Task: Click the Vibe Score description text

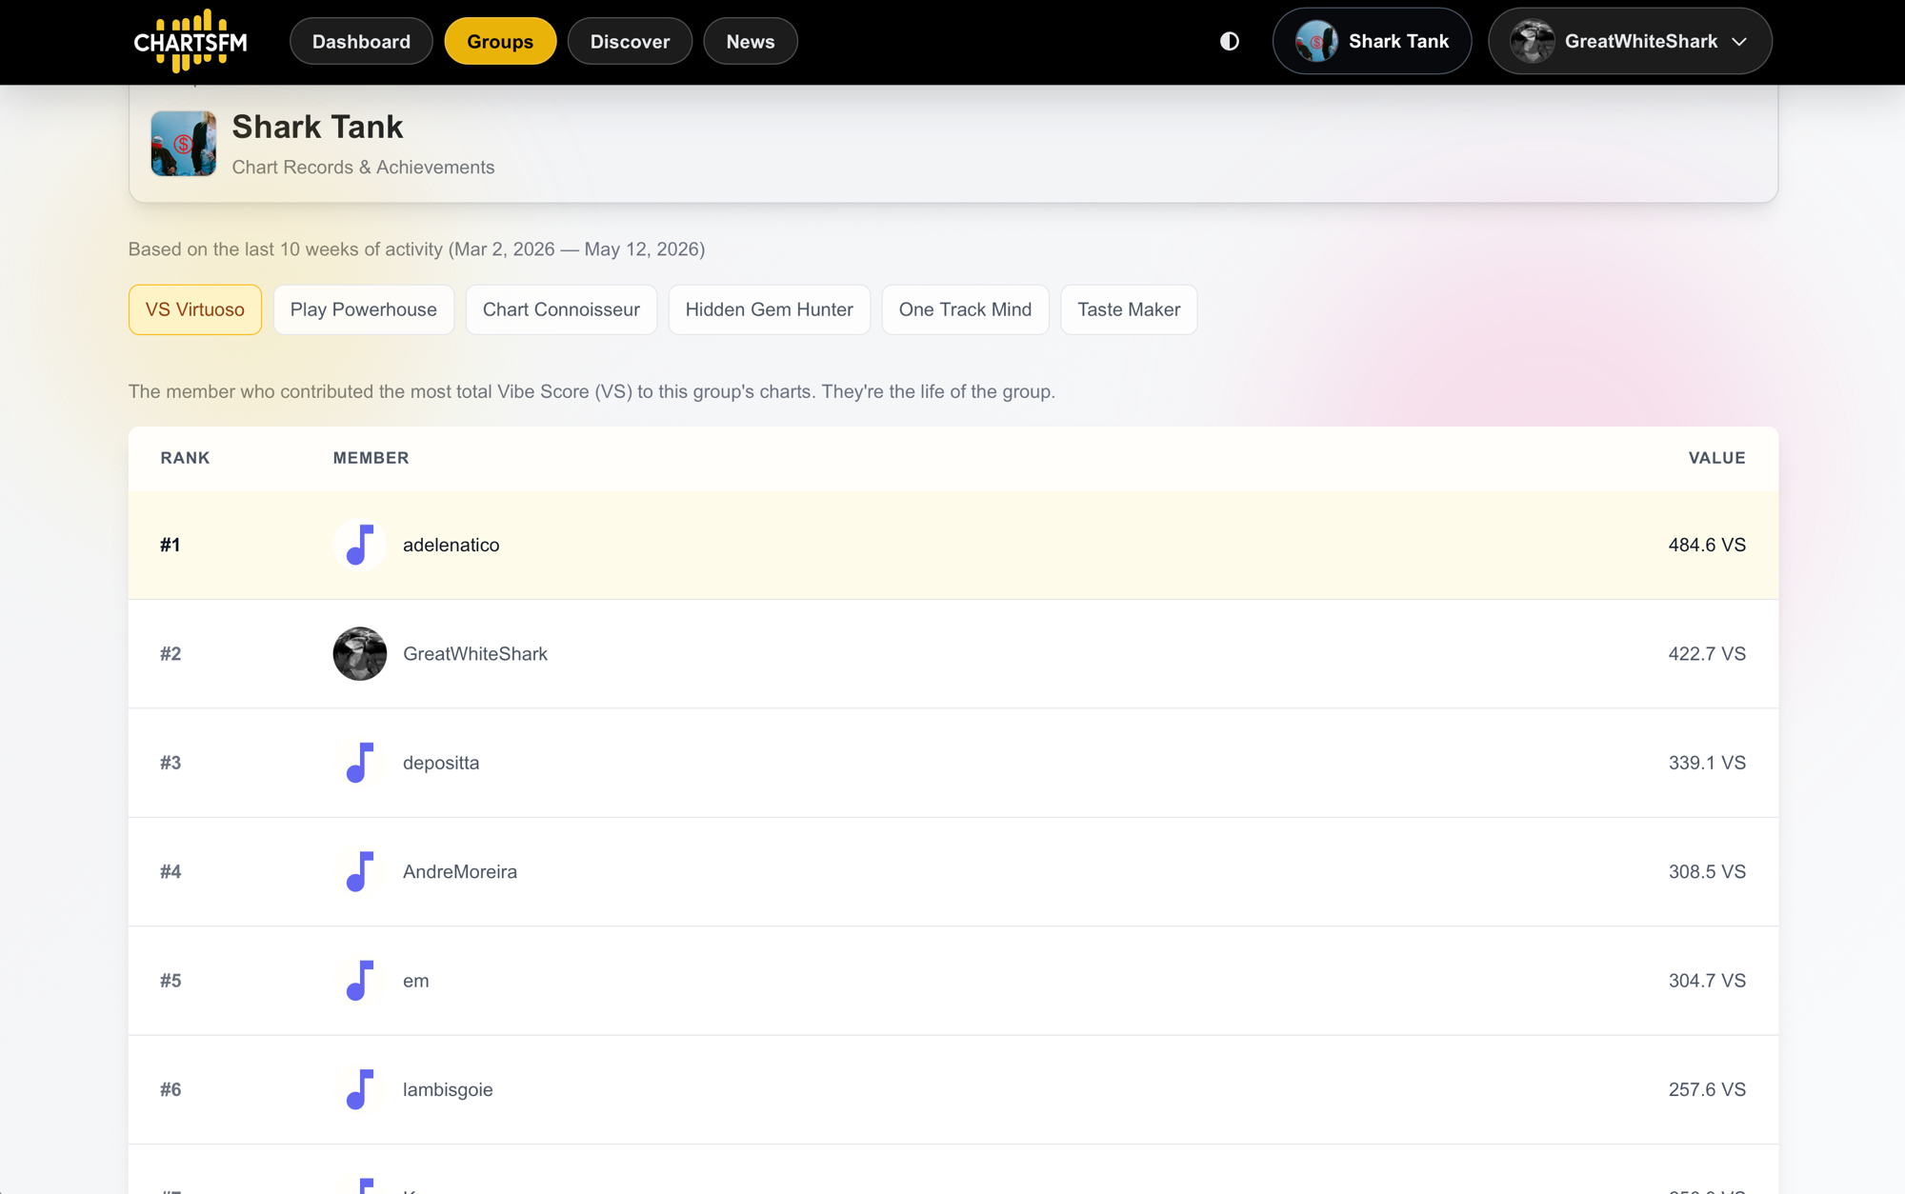Action: coord(592,392)
